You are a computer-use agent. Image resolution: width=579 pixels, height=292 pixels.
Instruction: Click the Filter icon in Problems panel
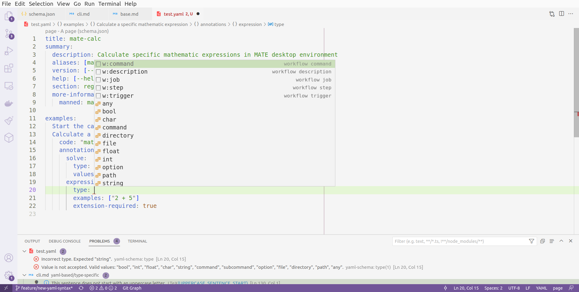(x=532, y=241)
